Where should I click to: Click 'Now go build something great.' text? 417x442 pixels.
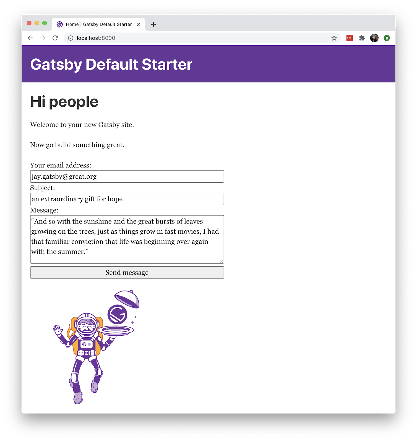(77, 145)
